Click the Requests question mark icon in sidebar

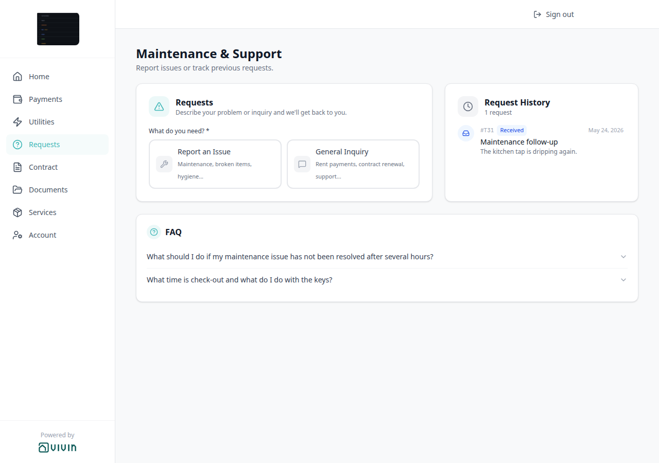18,145
